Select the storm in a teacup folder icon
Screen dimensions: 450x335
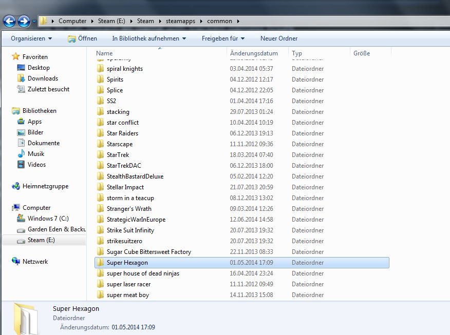point(100,198)
